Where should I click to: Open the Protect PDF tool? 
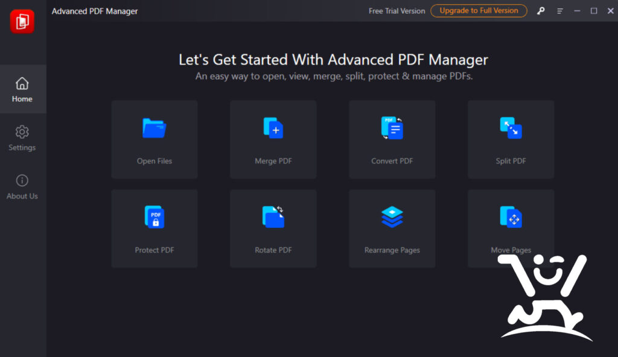[154, 229]
